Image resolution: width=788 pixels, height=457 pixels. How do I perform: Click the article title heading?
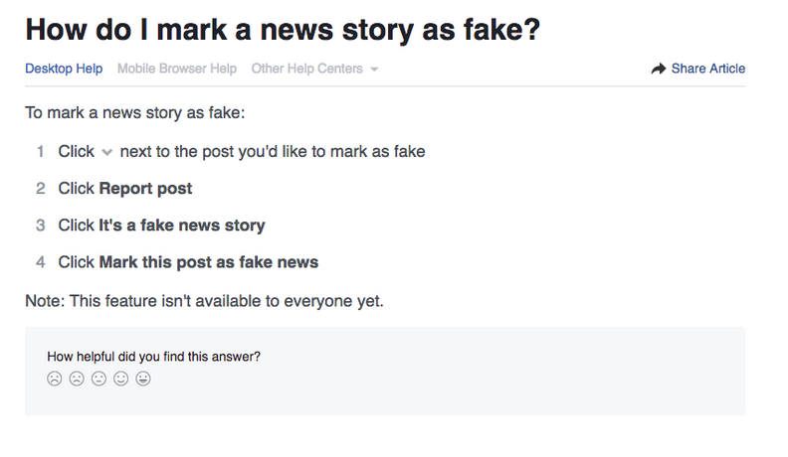pyautogui.click(x=283, y=29)
